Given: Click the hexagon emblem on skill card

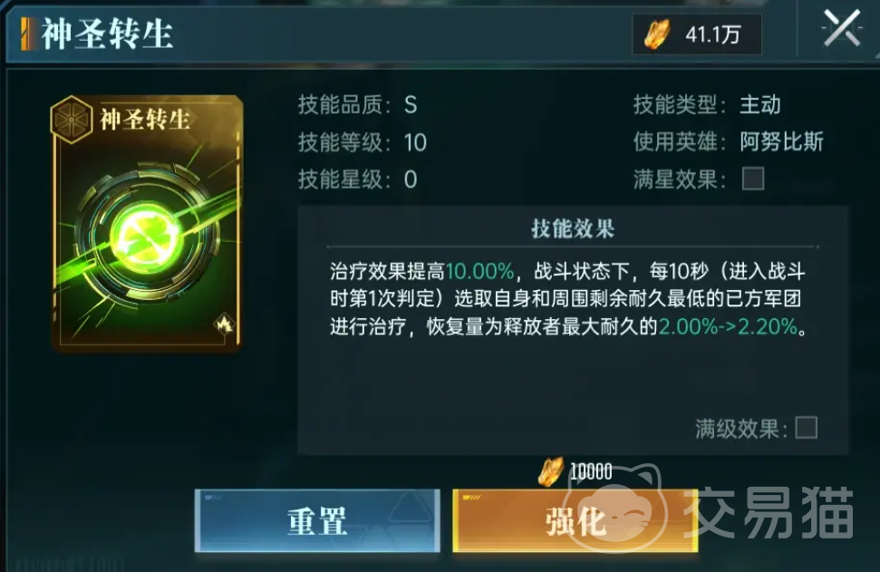Looking at the screenshot, I should tap(72, 120).
